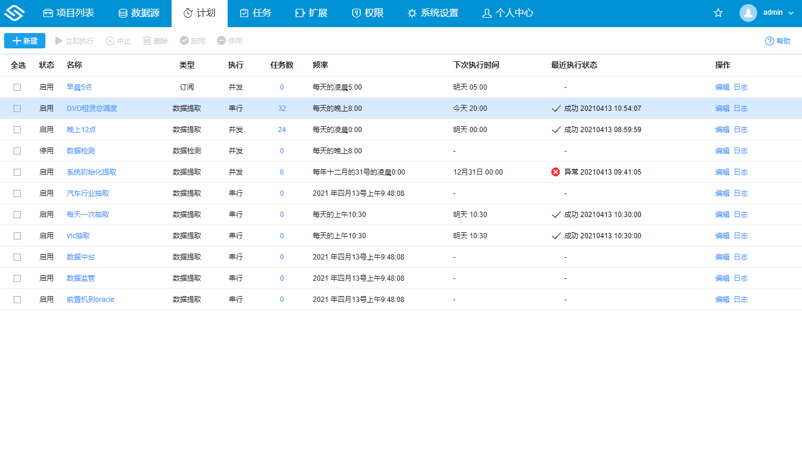Click the app logo icon at top left
The width and height of the screenshot is (802, 450).
coord(15,12)
